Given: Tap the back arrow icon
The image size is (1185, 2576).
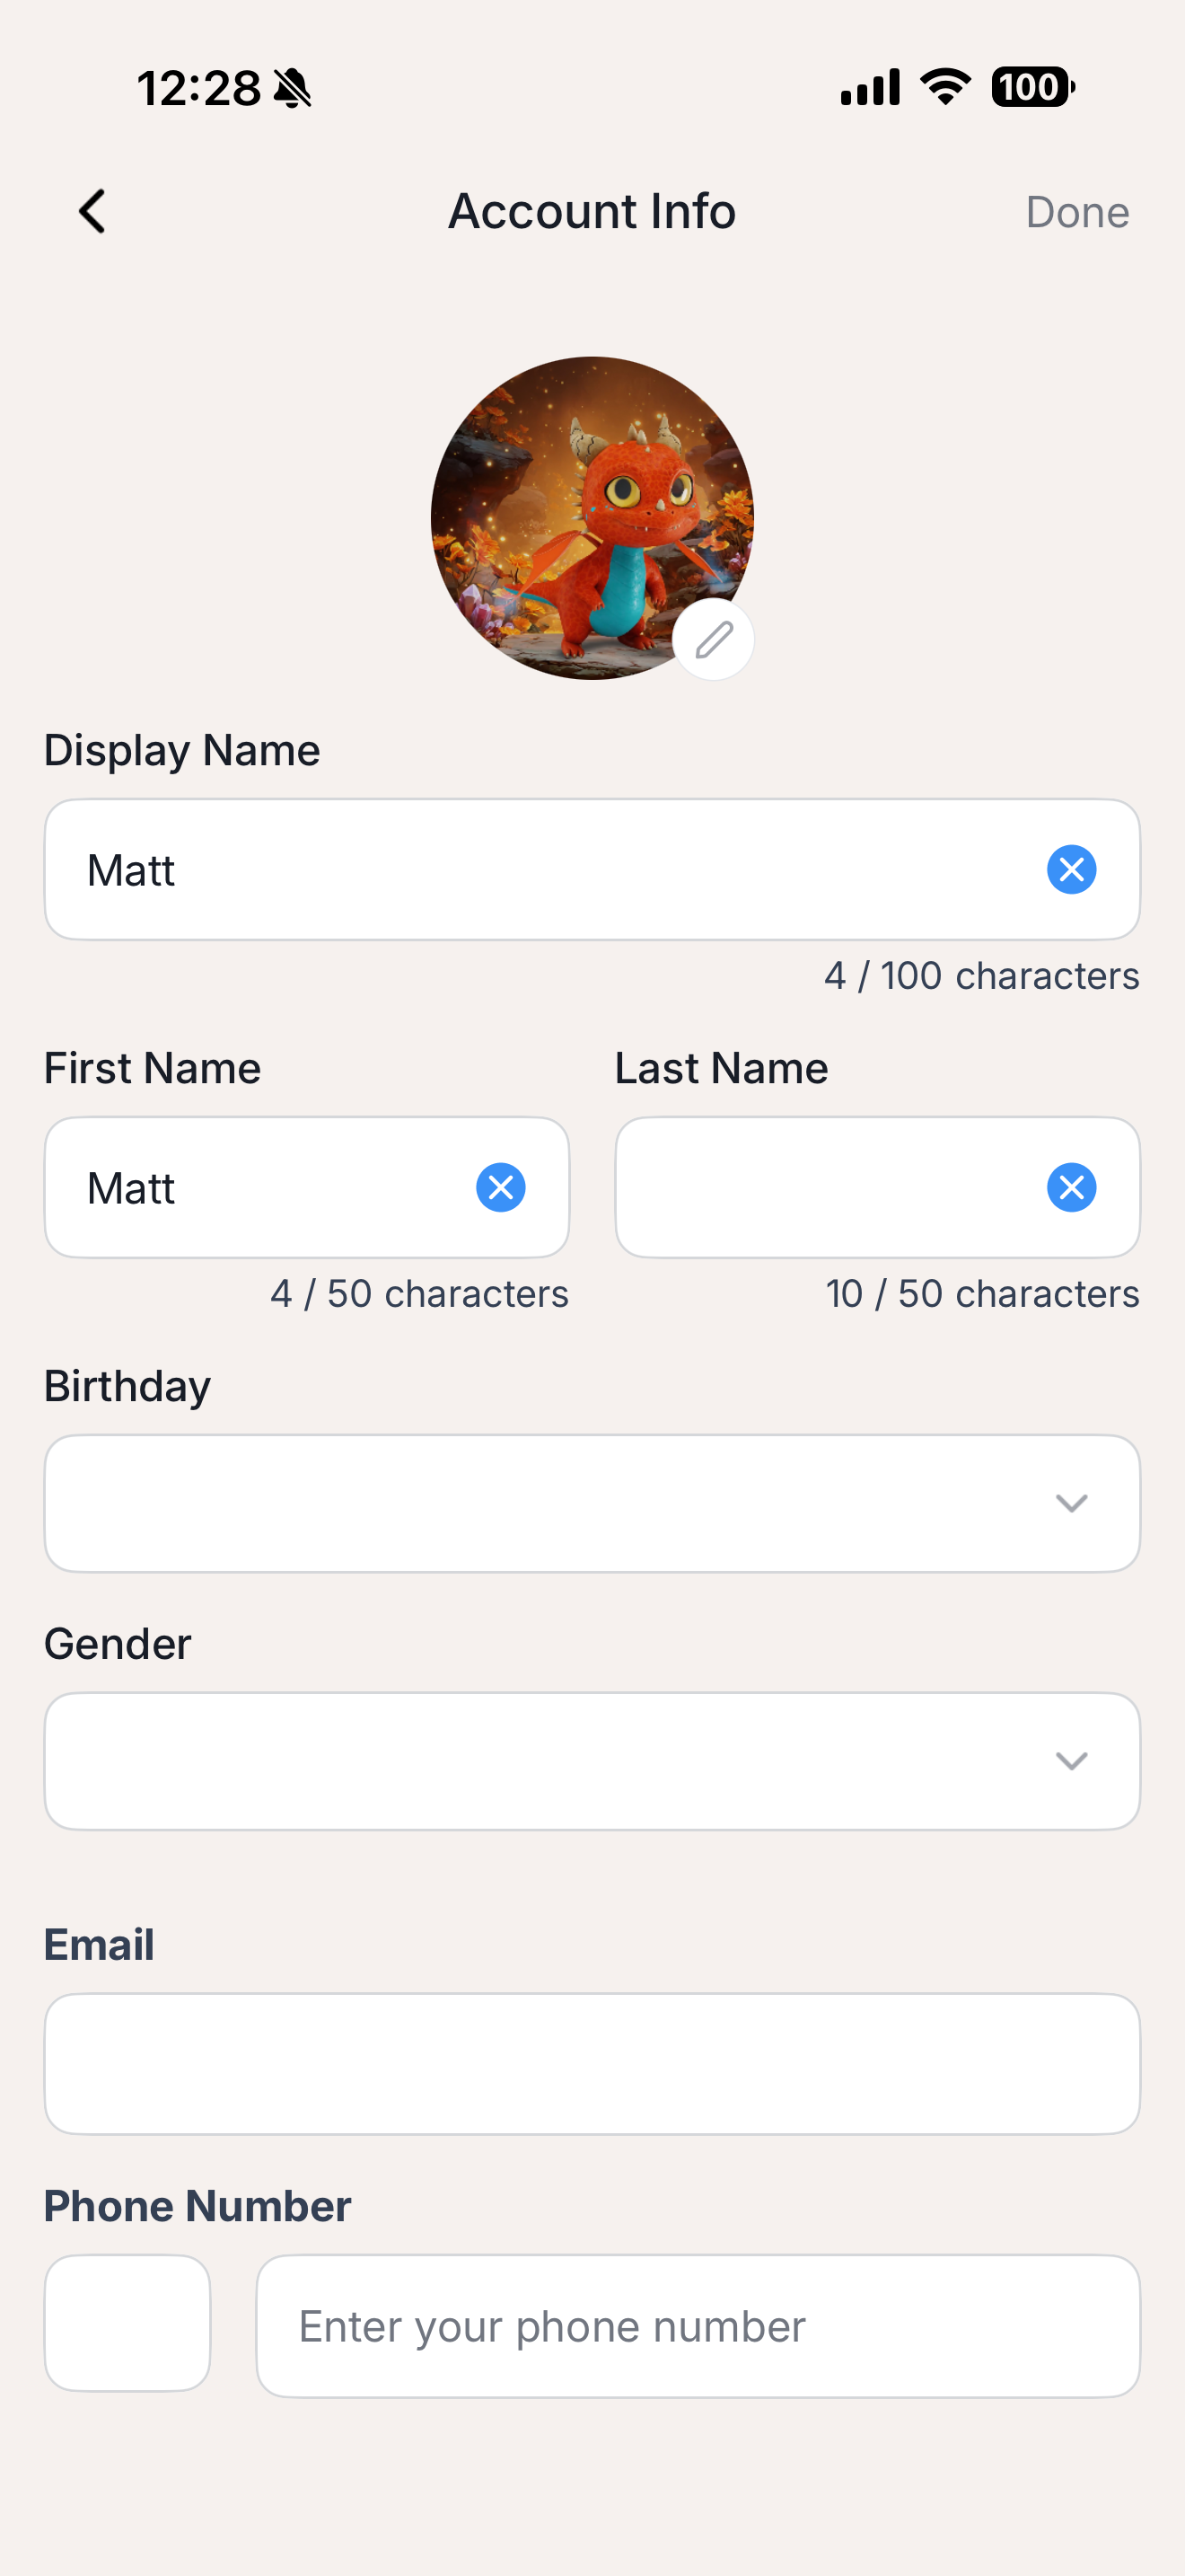Looking at the screenshot, I should [93, 212].
